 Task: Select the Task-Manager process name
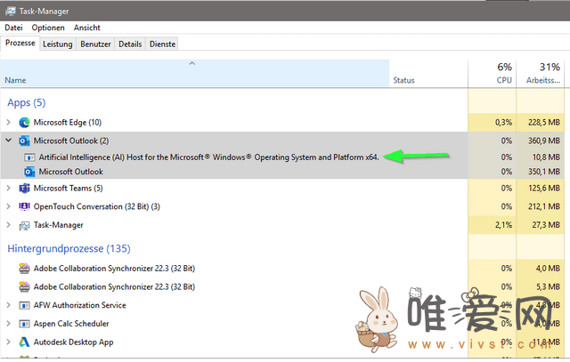(59, 225)
